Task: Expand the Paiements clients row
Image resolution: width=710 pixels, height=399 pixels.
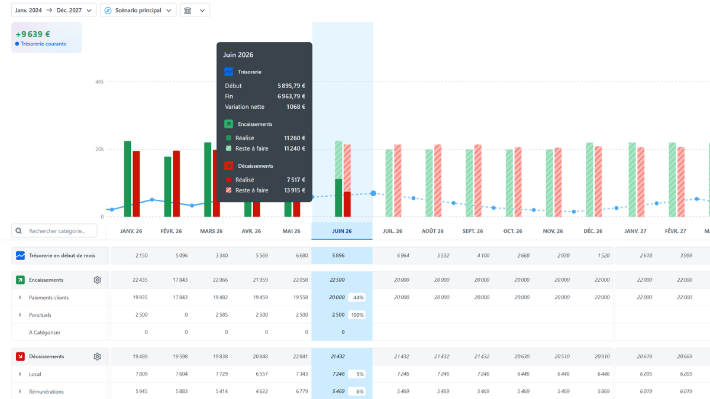Action: 20,297
